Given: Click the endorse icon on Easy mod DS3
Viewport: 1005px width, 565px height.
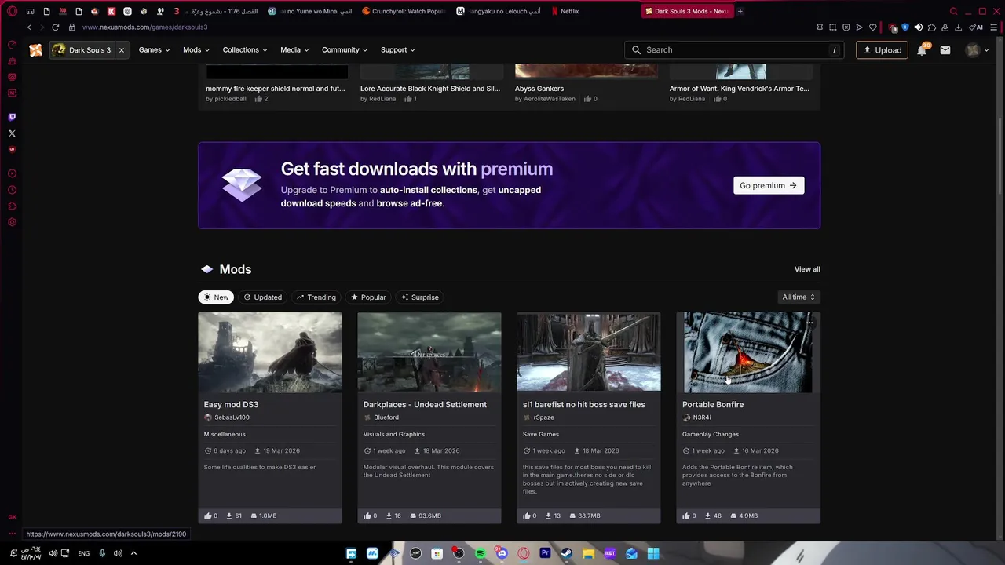Looking at the screenshot, I should 208,516.
